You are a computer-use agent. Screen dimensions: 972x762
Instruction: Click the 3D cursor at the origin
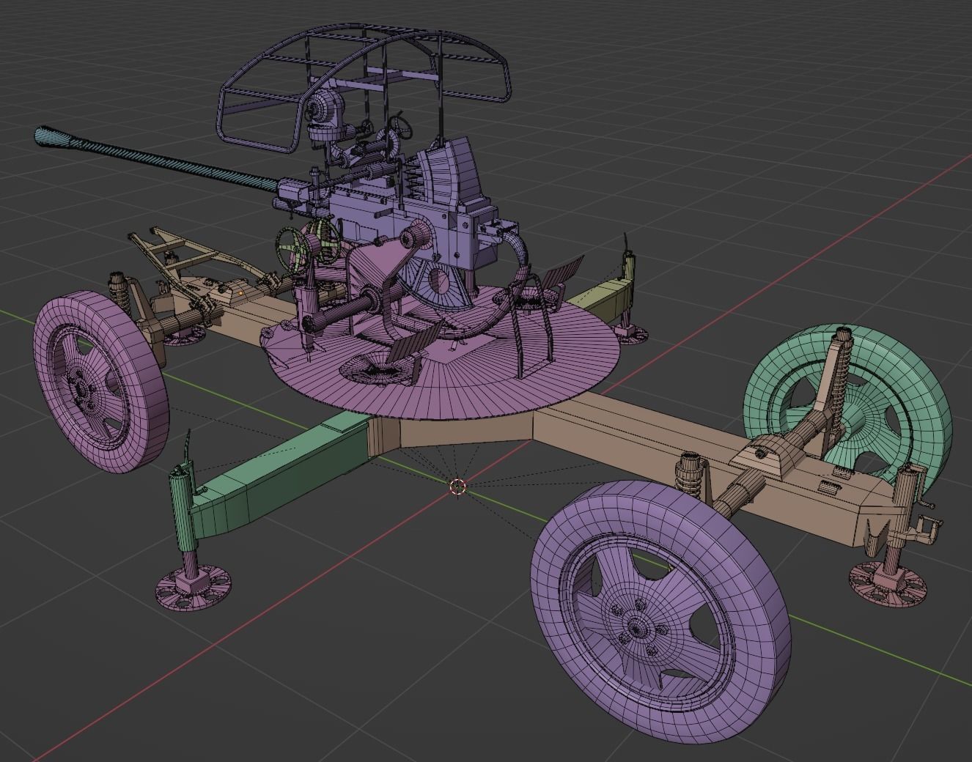(x=458, y=486)
